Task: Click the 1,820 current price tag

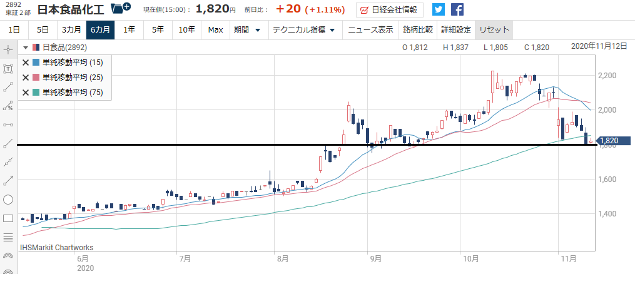Action: point(614,141)
